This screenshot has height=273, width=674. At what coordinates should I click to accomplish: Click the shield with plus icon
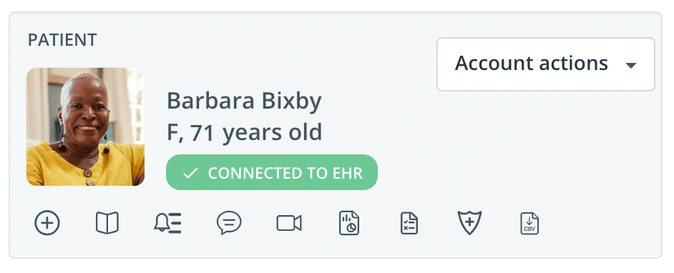coord(469,223)
